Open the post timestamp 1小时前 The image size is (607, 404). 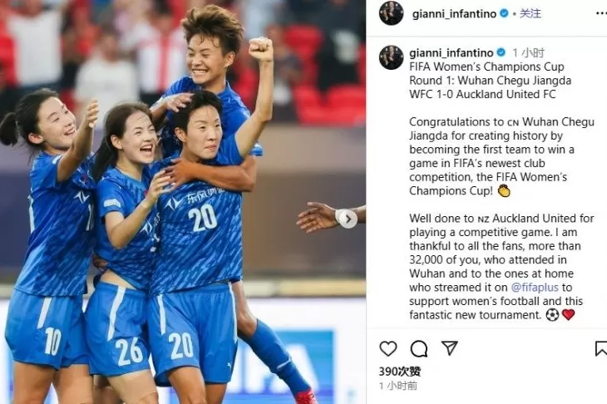pos(398,386)
